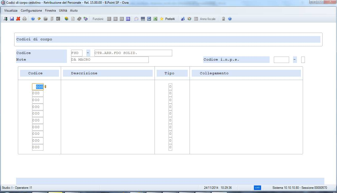Click the 'Codice i.n.p.s.' label
The height and width of the screenshot is (193, 337).
coord(221,60)
